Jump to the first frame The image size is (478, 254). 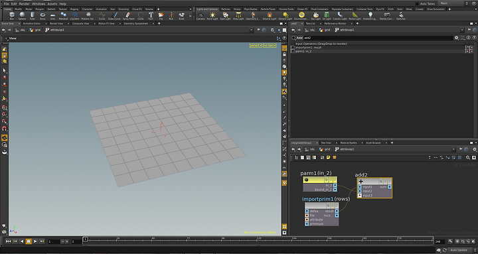(x=8, y=241)
